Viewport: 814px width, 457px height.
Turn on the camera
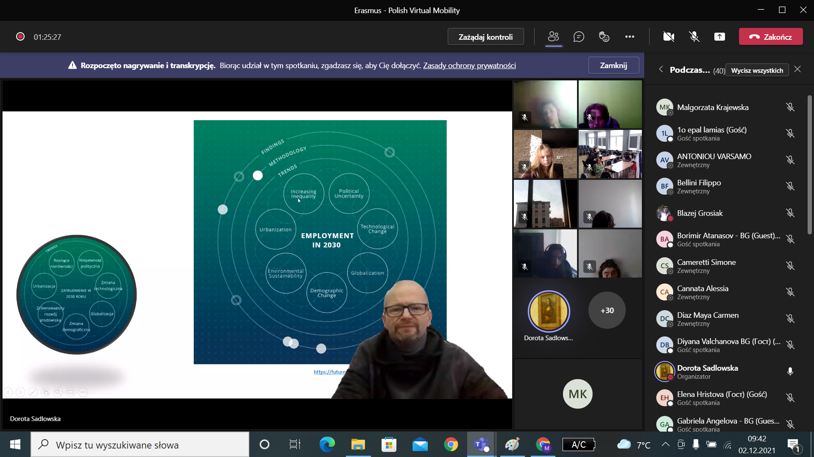pyautogui.click(x=669, y=37)
